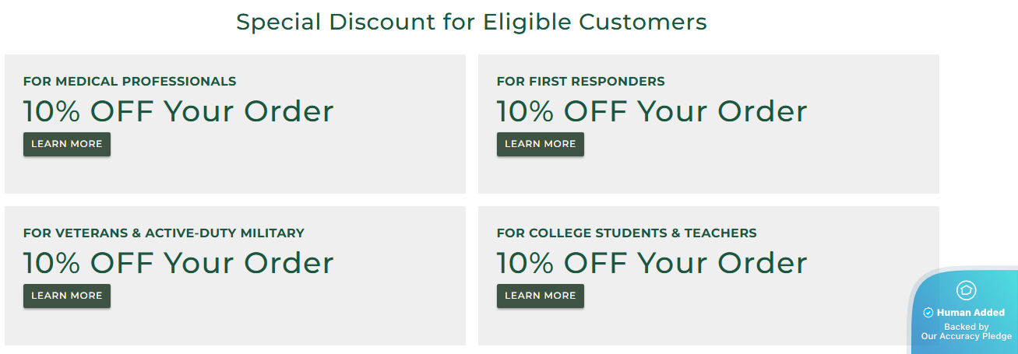Select the For Medical Professionals heading

tap(129, 81)
